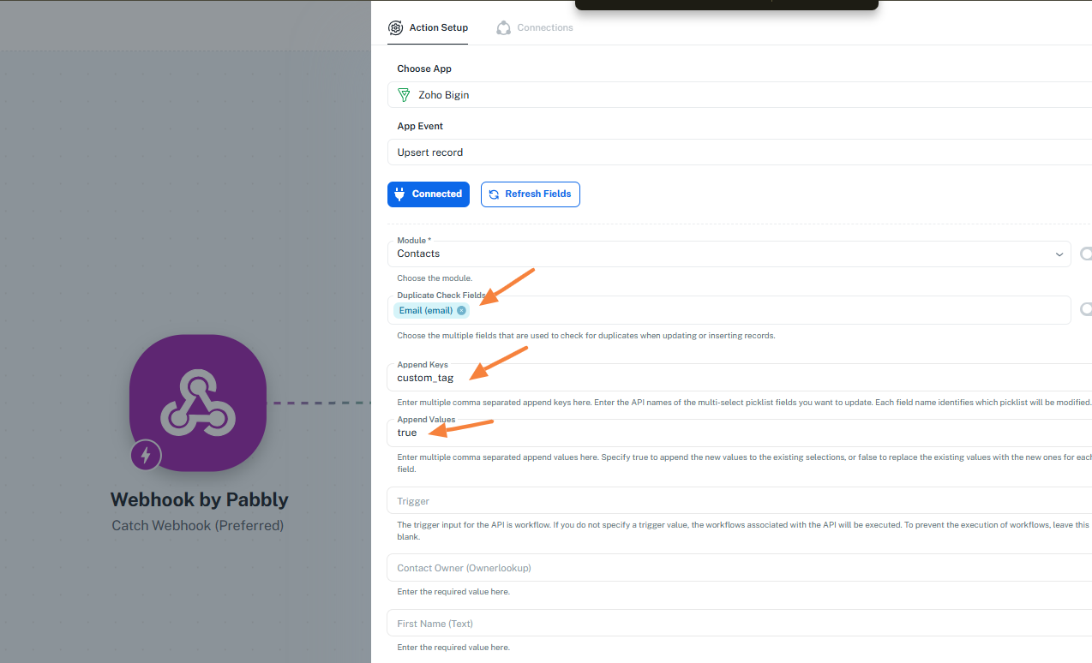Click the blue Connected button

click(429, 194)
